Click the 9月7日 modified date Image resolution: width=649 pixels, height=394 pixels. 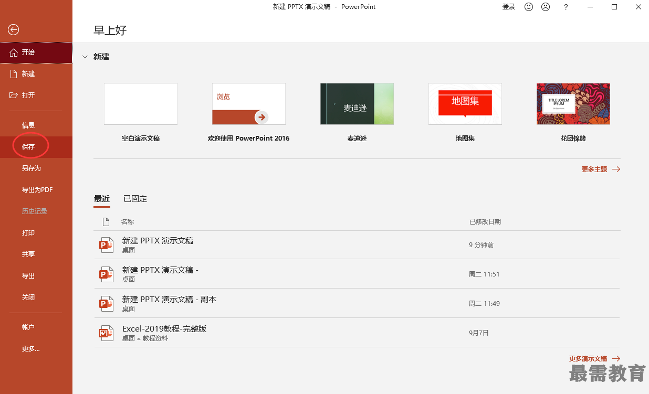tap(479, 333)
